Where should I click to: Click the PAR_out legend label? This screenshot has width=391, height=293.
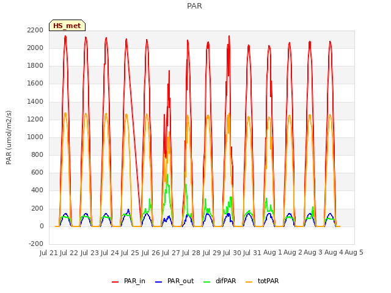pos(181,281)
